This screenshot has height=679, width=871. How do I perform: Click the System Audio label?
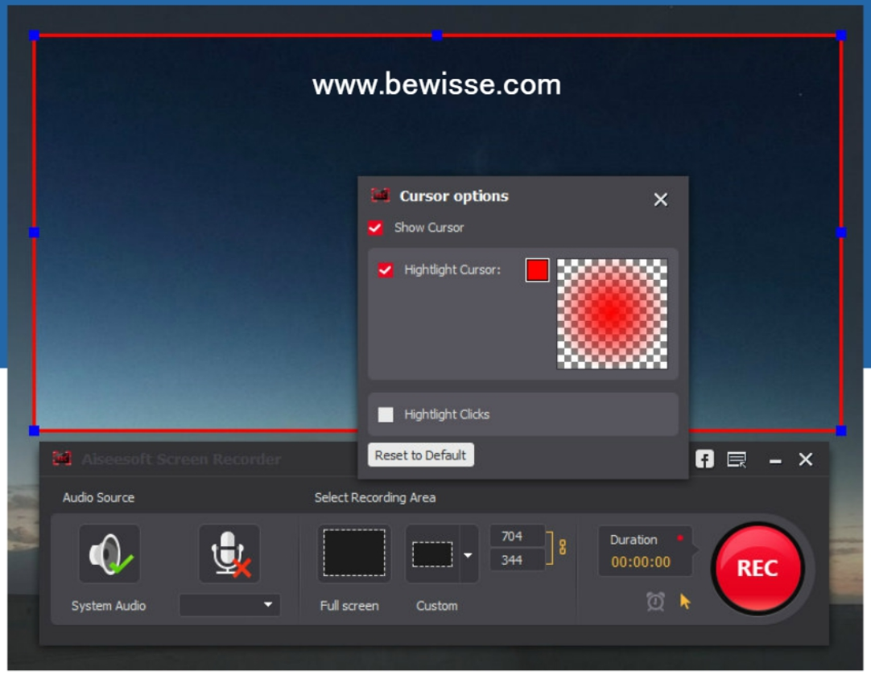pos(109,606)
